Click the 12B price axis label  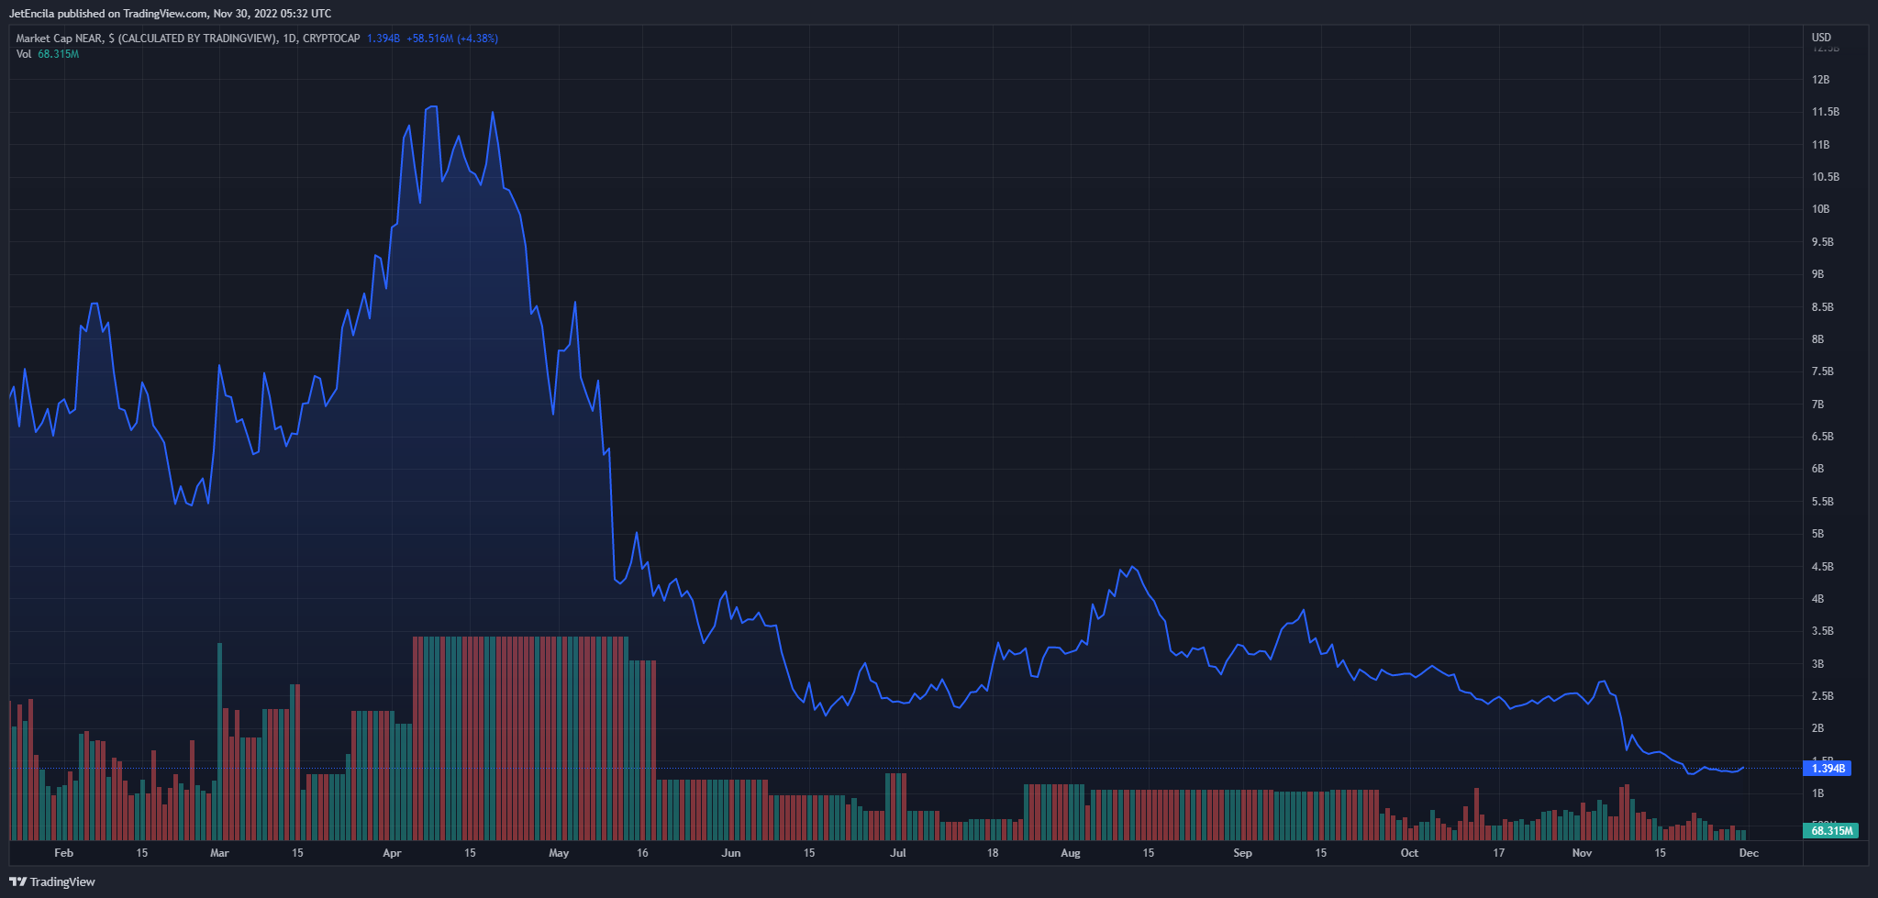[1820, 80]
